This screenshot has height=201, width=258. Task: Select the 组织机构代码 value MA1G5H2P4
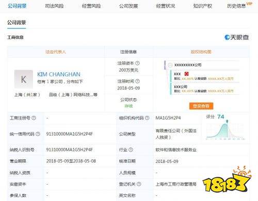click(x=168, y=118)
